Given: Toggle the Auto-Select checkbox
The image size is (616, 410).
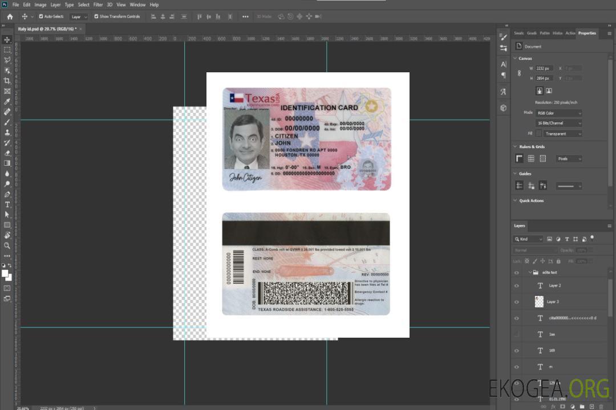Looking at the screenshot, I should click(x=41, y=17).
